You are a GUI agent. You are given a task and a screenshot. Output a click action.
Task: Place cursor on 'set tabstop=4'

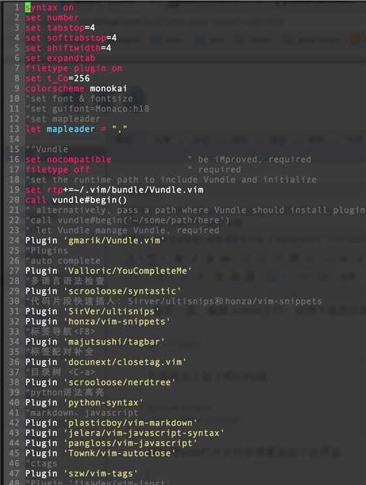60,28
